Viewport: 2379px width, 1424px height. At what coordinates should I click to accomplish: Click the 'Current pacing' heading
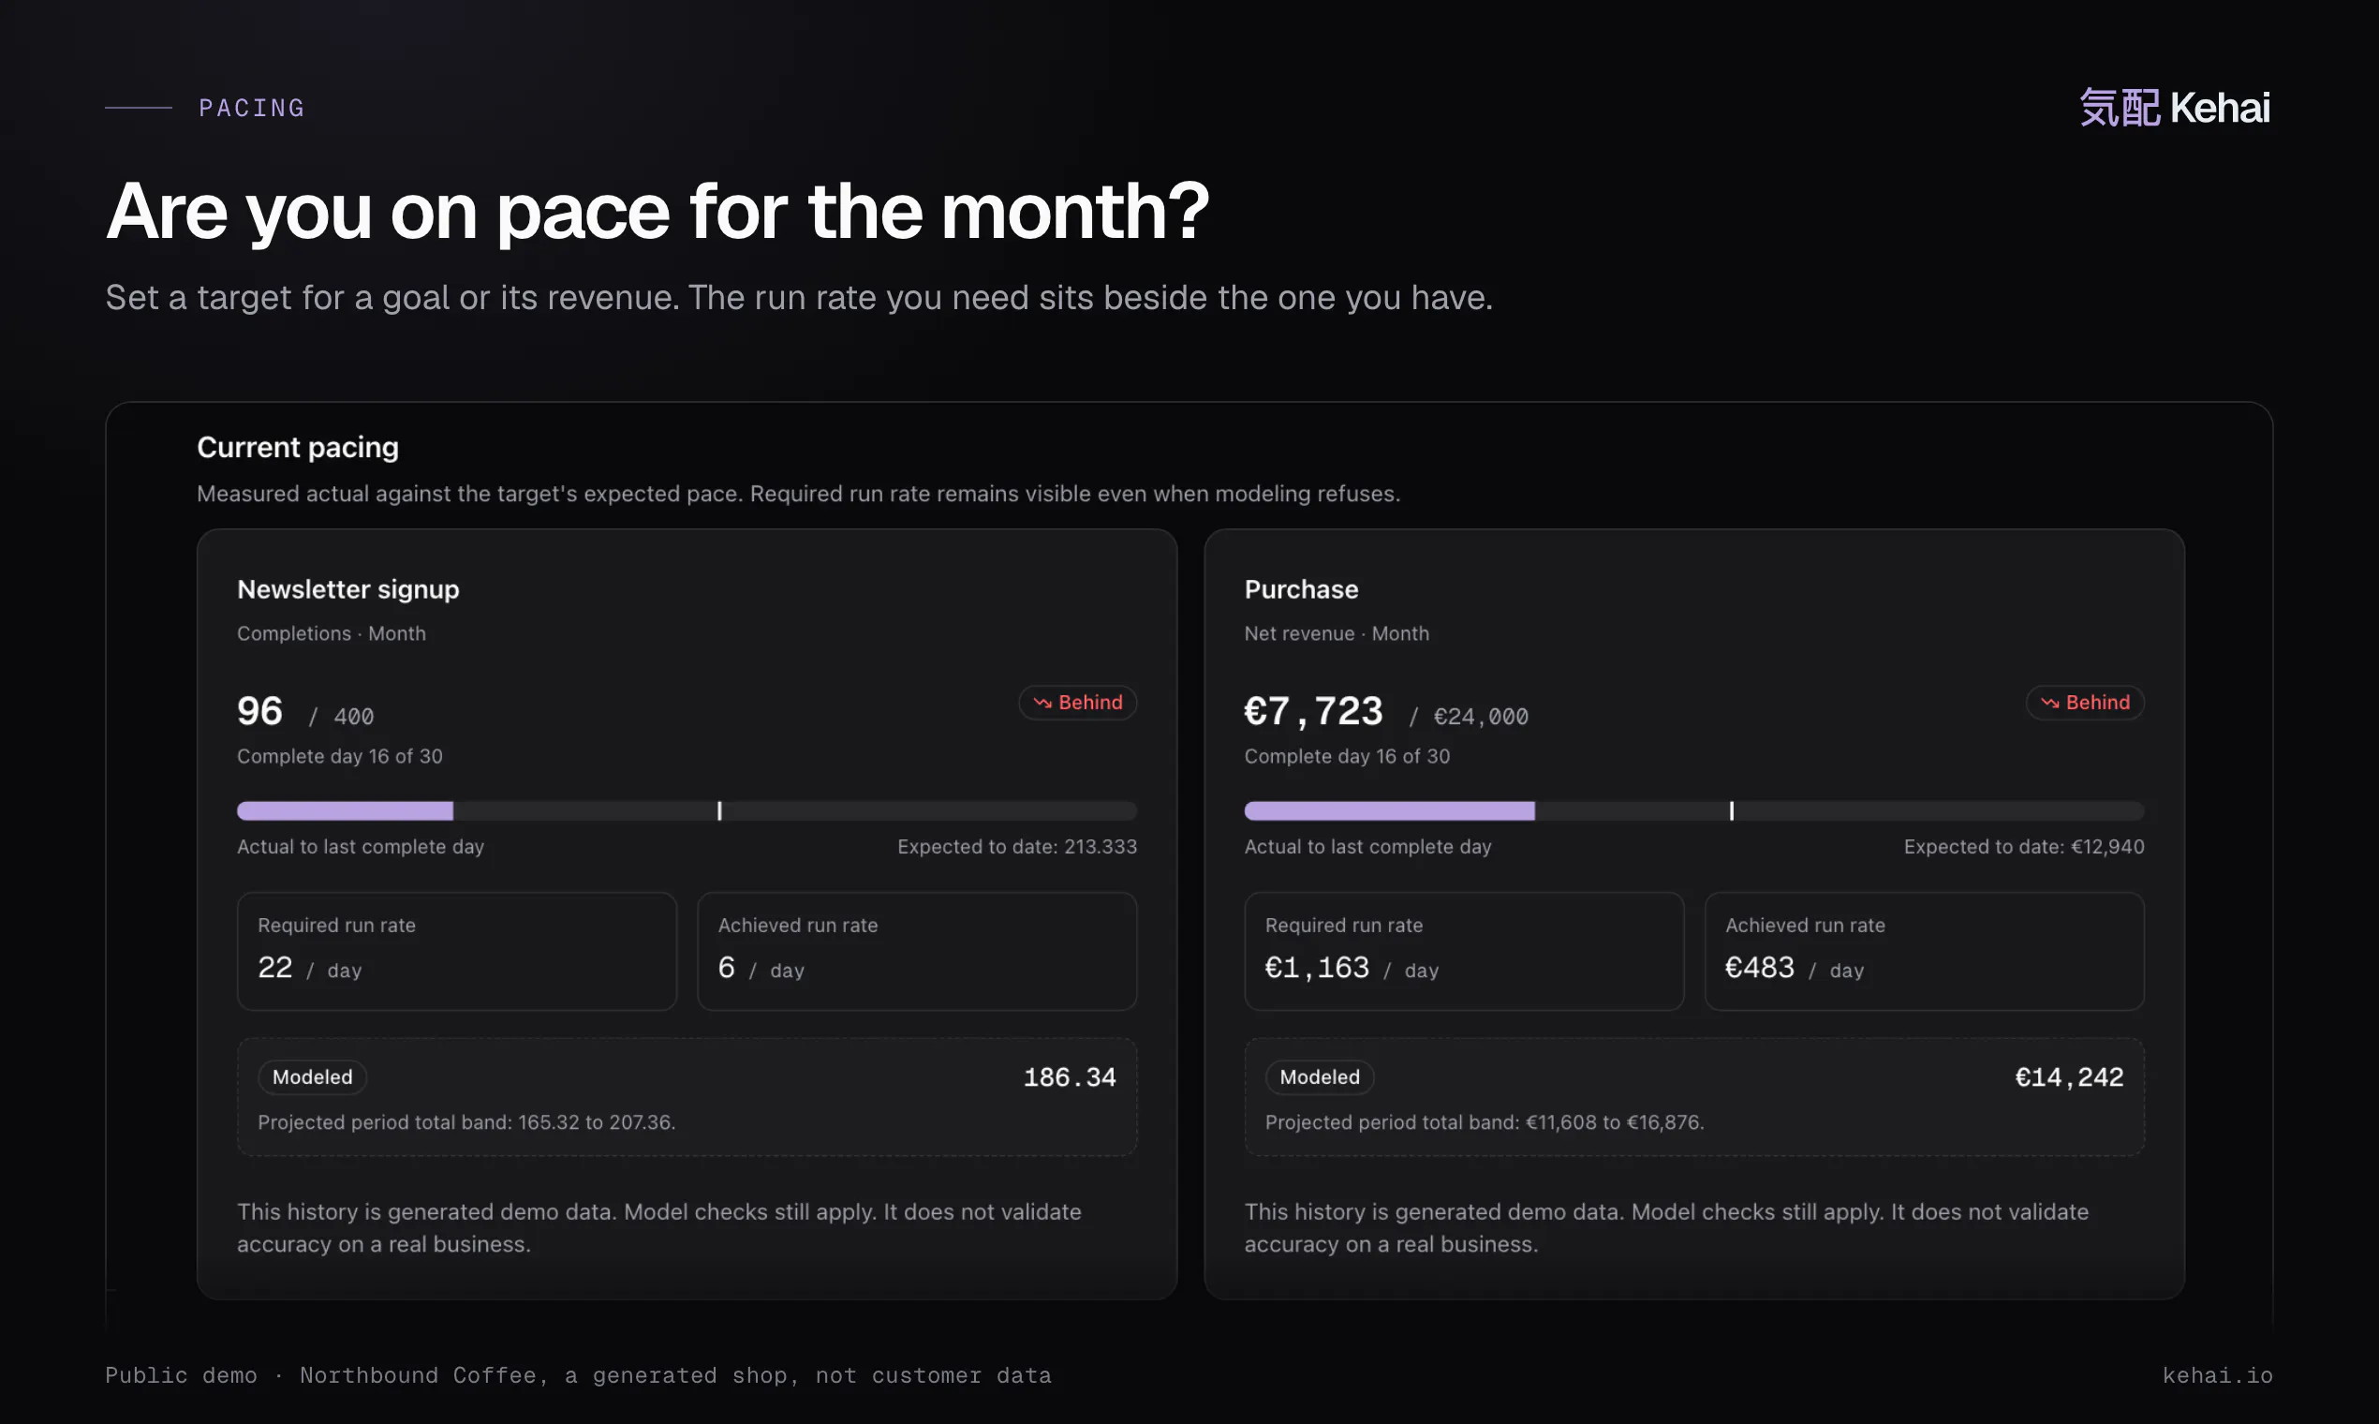pyautogui.click(x=298, y=447)
